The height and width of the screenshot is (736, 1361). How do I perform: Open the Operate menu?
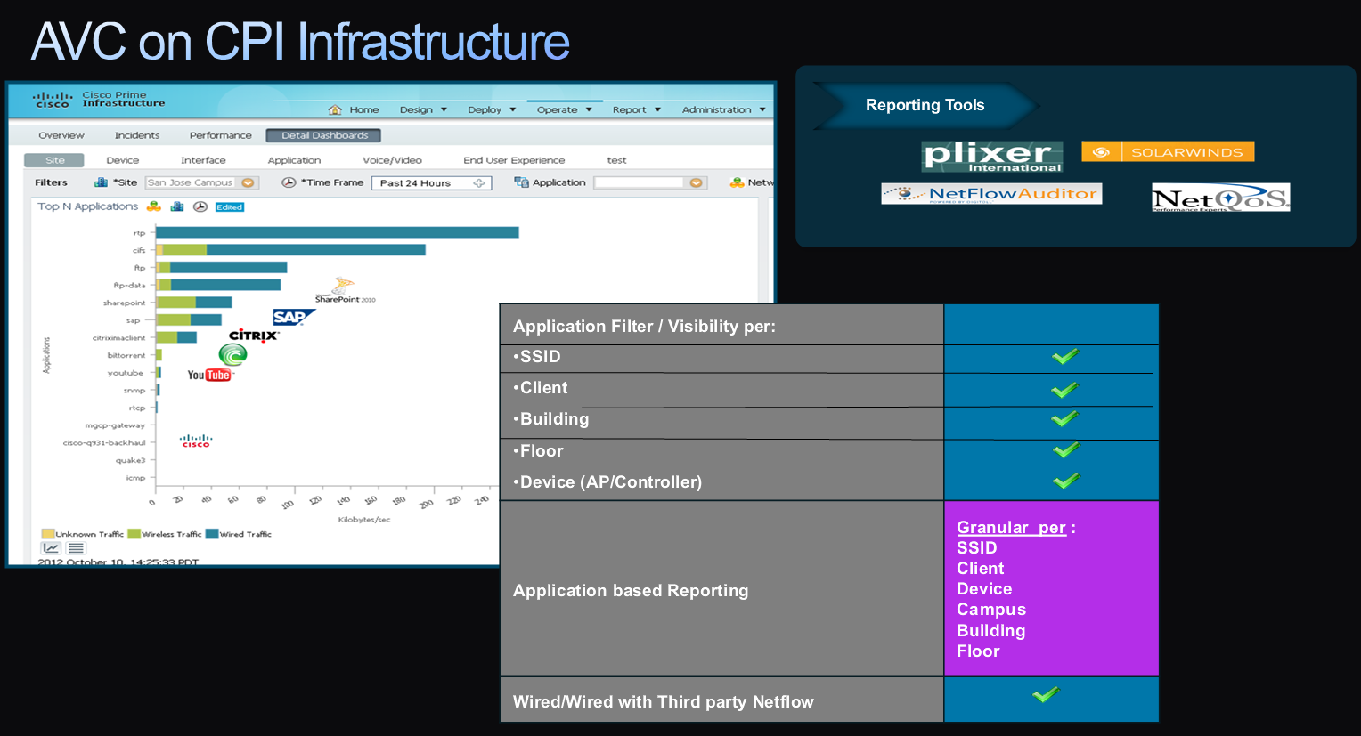[x=564, y=109]
